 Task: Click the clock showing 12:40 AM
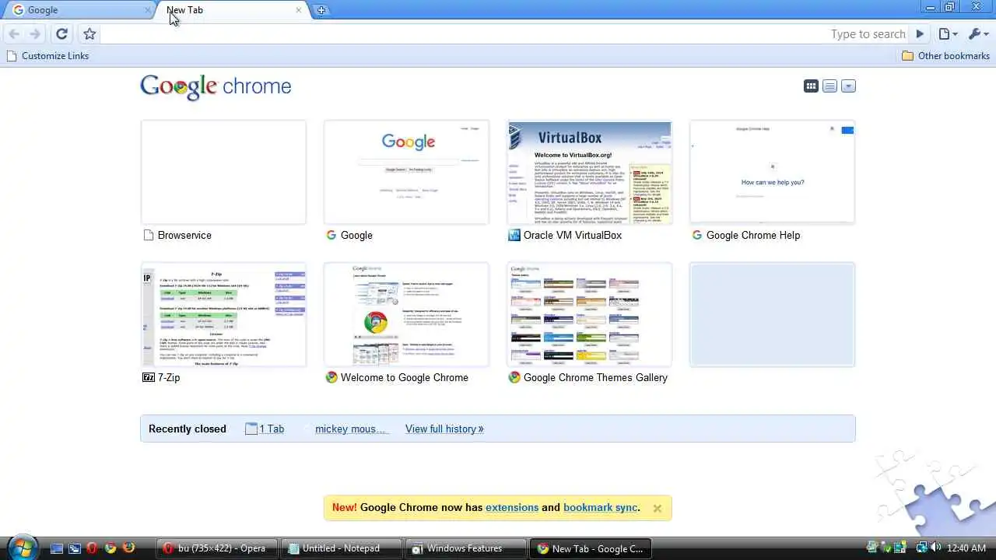(966, 548)
